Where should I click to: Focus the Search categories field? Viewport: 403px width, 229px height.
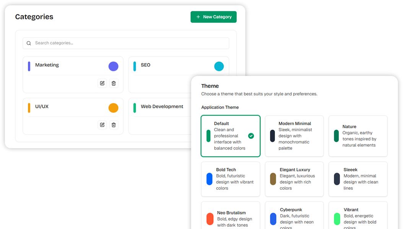click(x=126, y=43)
